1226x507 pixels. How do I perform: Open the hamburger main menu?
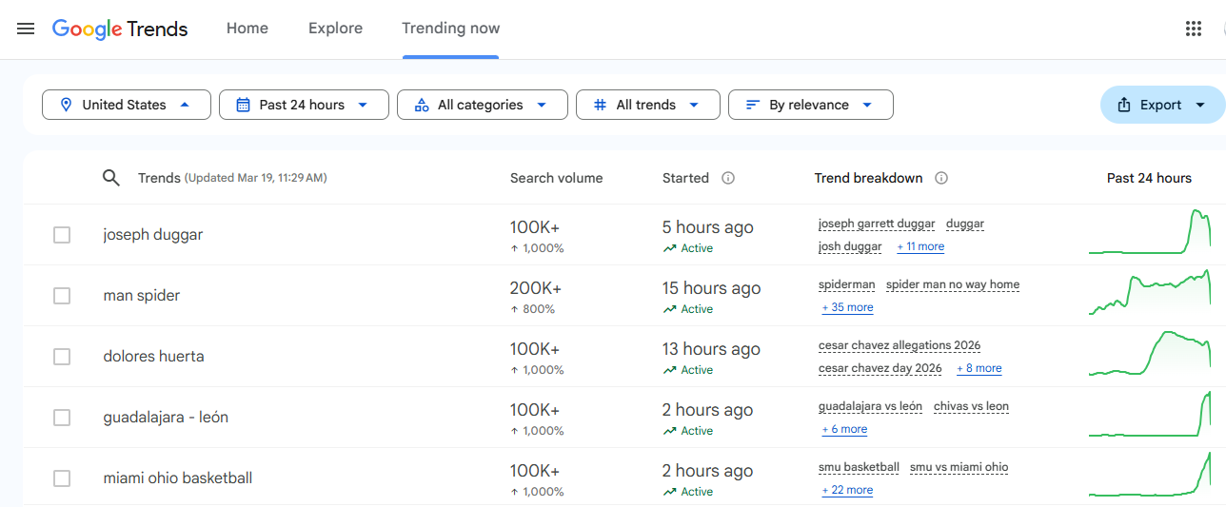pyautogui.click(x=26, y=29)
